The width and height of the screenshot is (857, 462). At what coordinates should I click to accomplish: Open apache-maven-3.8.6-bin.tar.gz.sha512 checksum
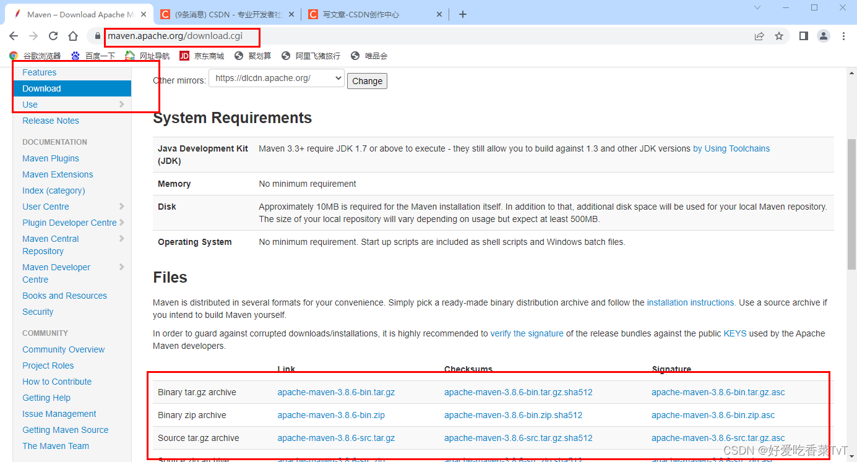519,392
